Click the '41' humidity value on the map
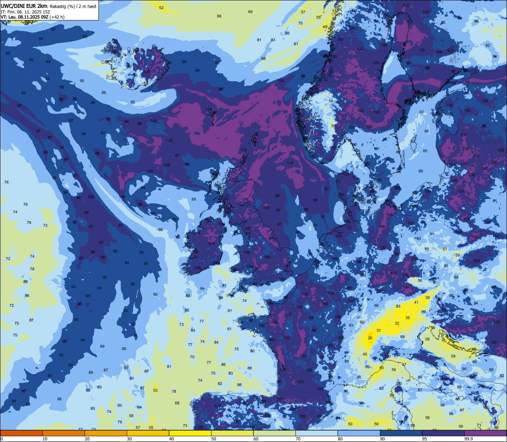Image resolution: width=507 pixels, height=442 pixels. coord(416,302)
